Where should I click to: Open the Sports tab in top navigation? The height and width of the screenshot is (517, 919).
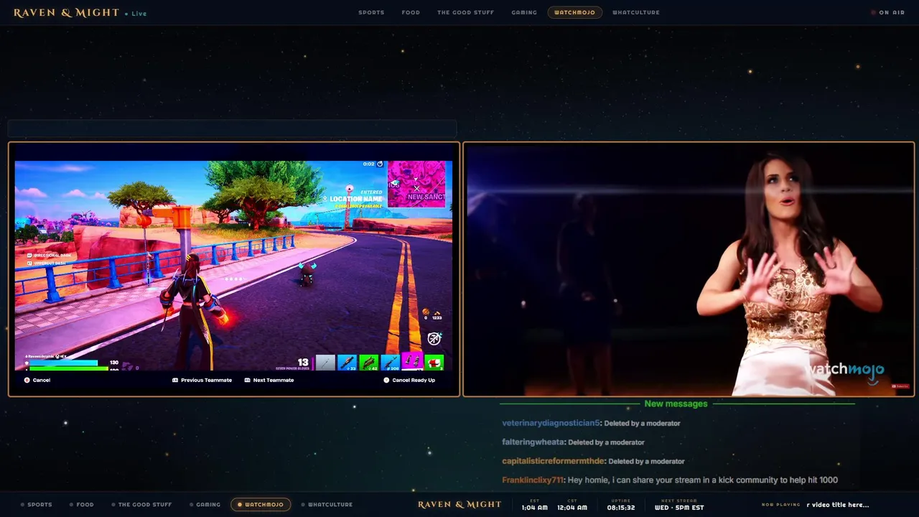[x=371, y=12]
